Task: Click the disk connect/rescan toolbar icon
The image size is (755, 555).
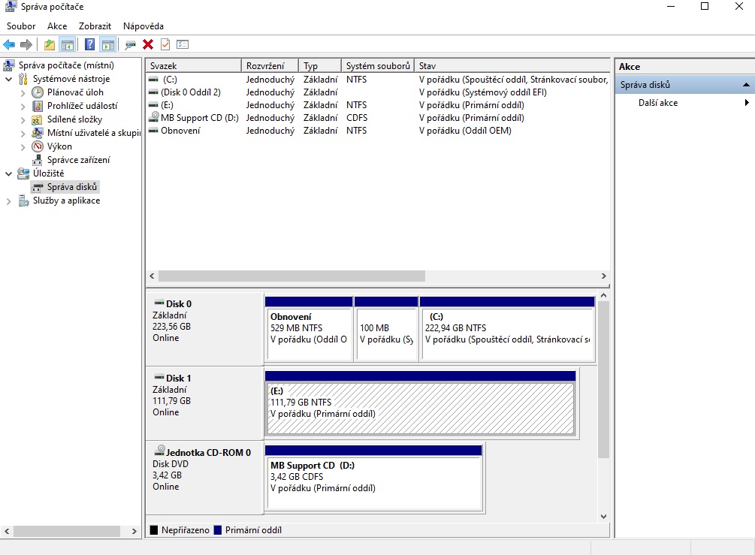Action: coord(131,44)
